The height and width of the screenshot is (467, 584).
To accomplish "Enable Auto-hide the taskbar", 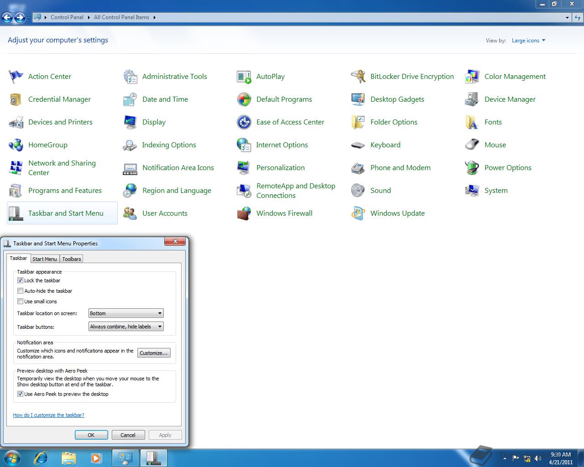I will coord(20,291).
